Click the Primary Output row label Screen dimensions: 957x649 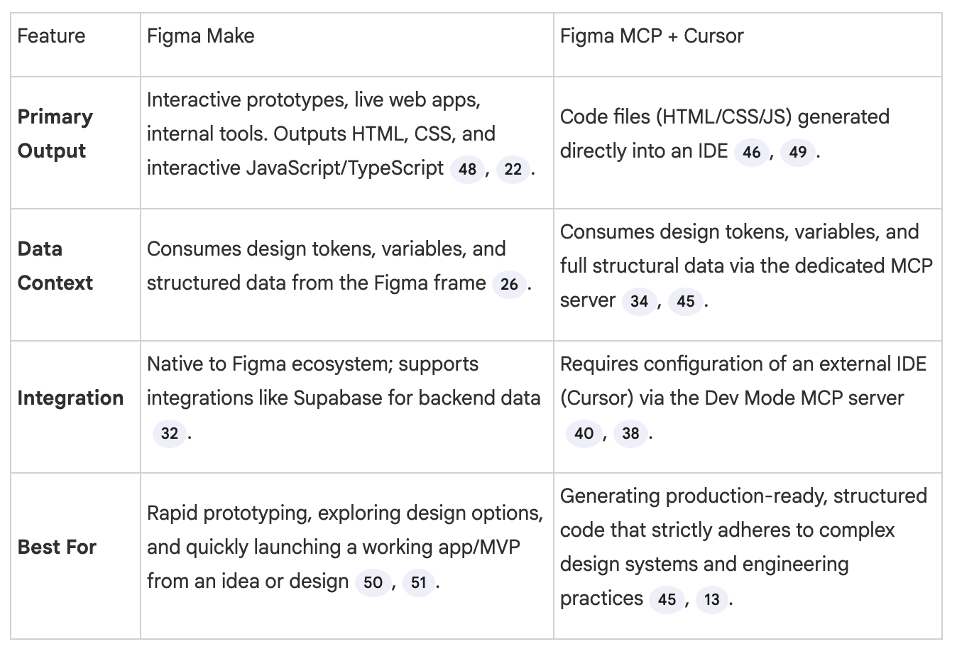point(55,133)
